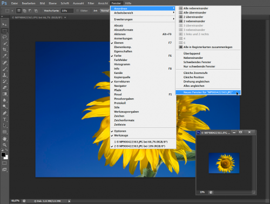Click the Weiche Kante input field
Image resolution: width=270 pixels, height=204 pixels.
tap(67, 11)
